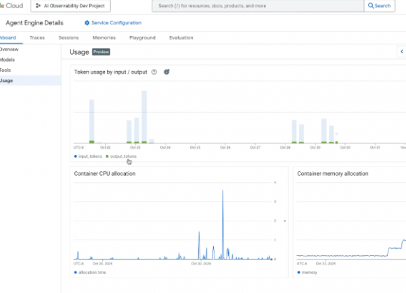Switch to the Traces tab
Image resolution: width=406 pixels, height=293 pixels.
pyautogui.click(x=37, y=38)
